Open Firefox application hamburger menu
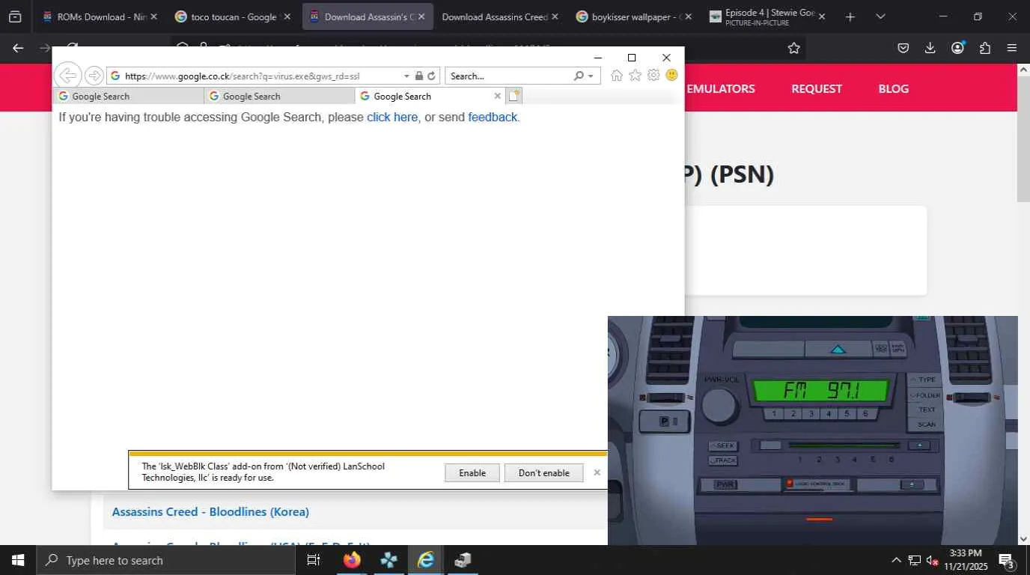Image resolution: width=1030 pixels, height=575 pixels. pyautogui.click(x=1012, y=48)
